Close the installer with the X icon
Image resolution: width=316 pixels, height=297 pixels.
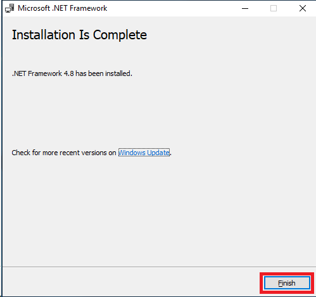(x=303, y=8)
